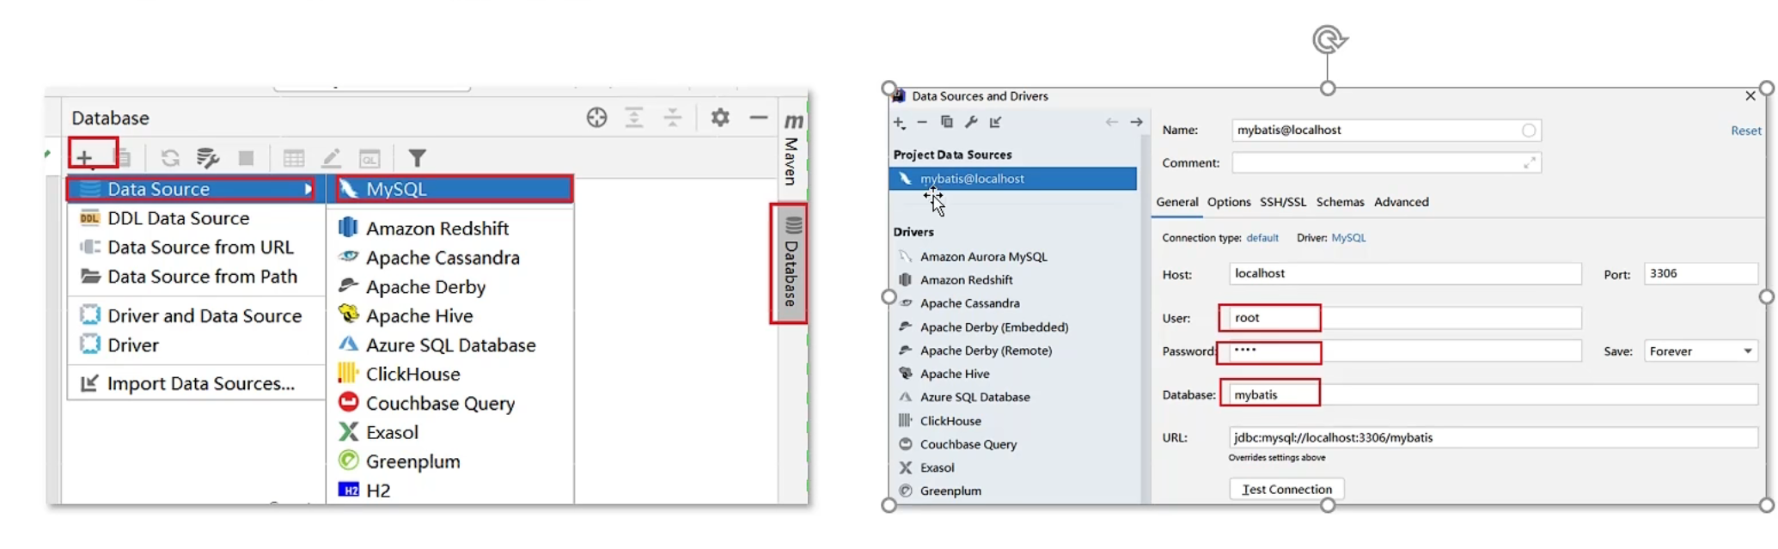The height and width of the screenshot is (549, 1778).
Task: Switch to the General tab
Action: pos(1176,202)
